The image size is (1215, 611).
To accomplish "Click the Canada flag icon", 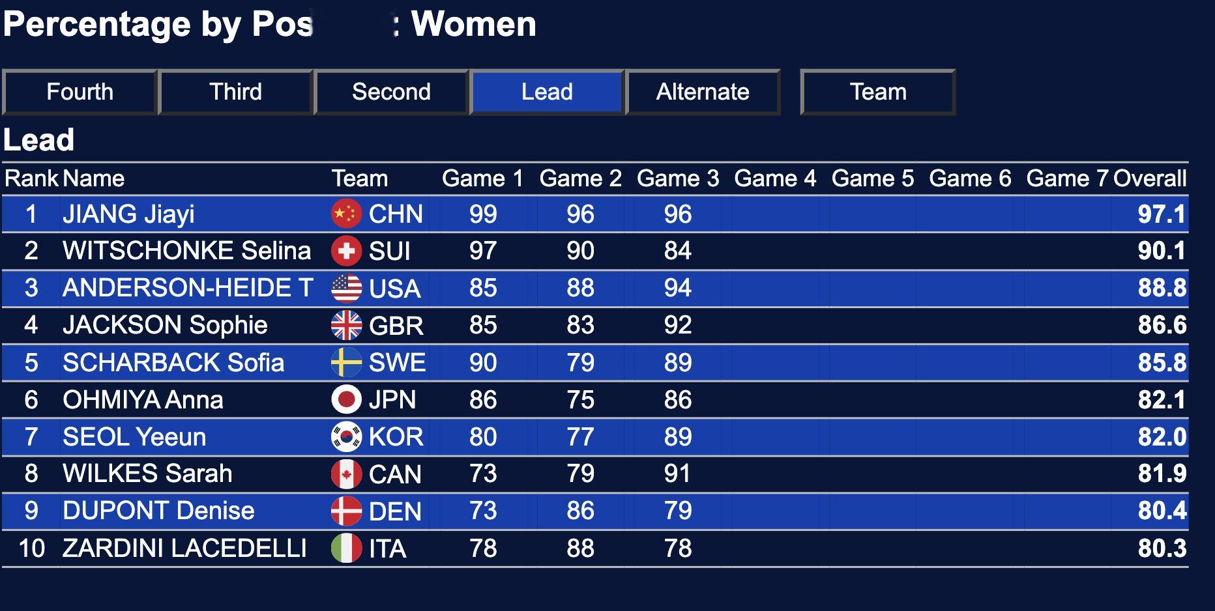I will click(x=346, y=474).
